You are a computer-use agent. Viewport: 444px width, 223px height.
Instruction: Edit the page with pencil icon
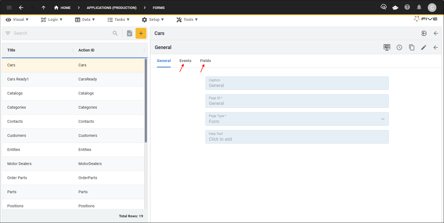(x=424, y=47)
